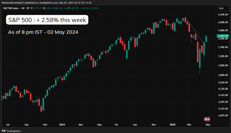Screen dimensions: 231x133
Task: Click the 4,165.00 price axis label
Action: [x=223, y=108]
